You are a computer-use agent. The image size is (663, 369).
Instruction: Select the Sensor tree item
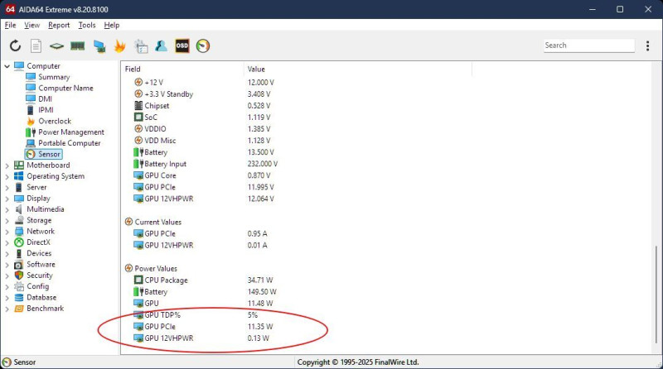point(44,154)
